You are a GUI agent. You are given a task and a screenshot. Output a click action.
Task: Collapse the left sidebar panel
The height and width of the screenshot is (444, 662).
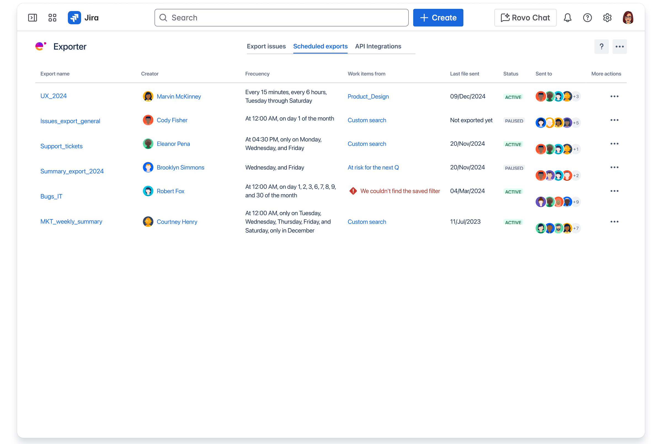33,18
